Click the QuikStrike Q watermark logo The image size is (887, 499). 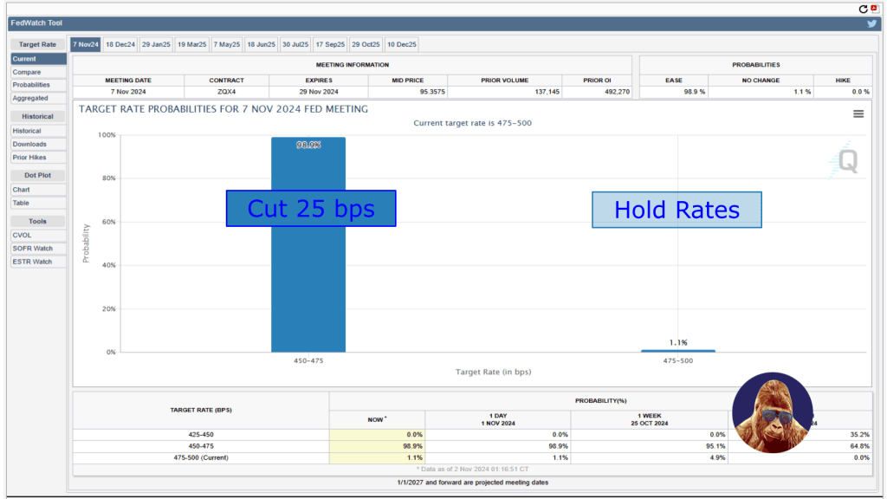click(x=846, y=162)
